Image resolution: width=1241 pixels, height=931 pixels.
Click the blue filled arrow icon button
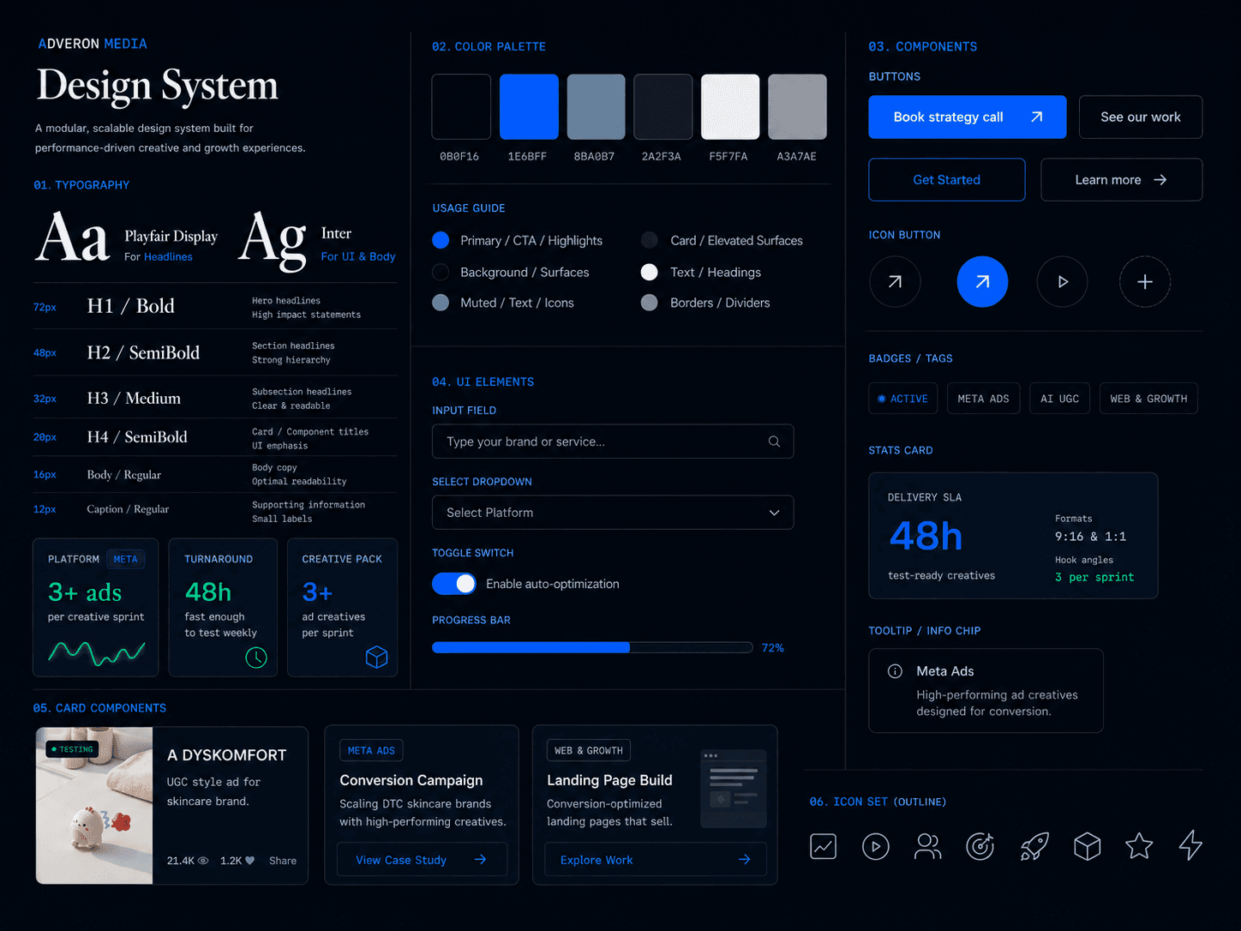pyautogui.click(x=982, y=281)
